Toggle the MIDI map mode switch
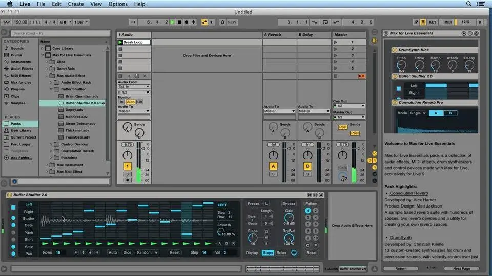This screenshot has height=276, width=492. (448, 22)
